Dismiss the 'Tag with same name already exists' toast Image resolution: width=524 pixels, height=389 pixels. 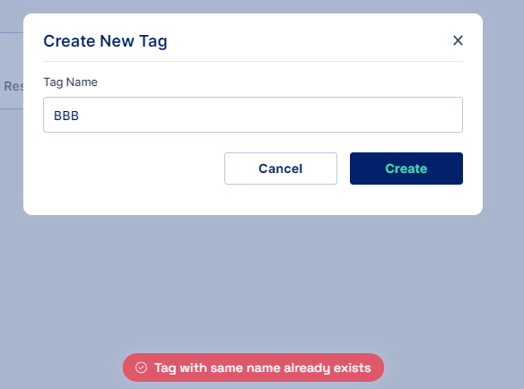(x=253, y=367)
